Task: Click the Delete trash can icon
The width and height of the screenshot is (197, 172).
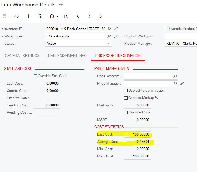Action: tap(40, 16)
